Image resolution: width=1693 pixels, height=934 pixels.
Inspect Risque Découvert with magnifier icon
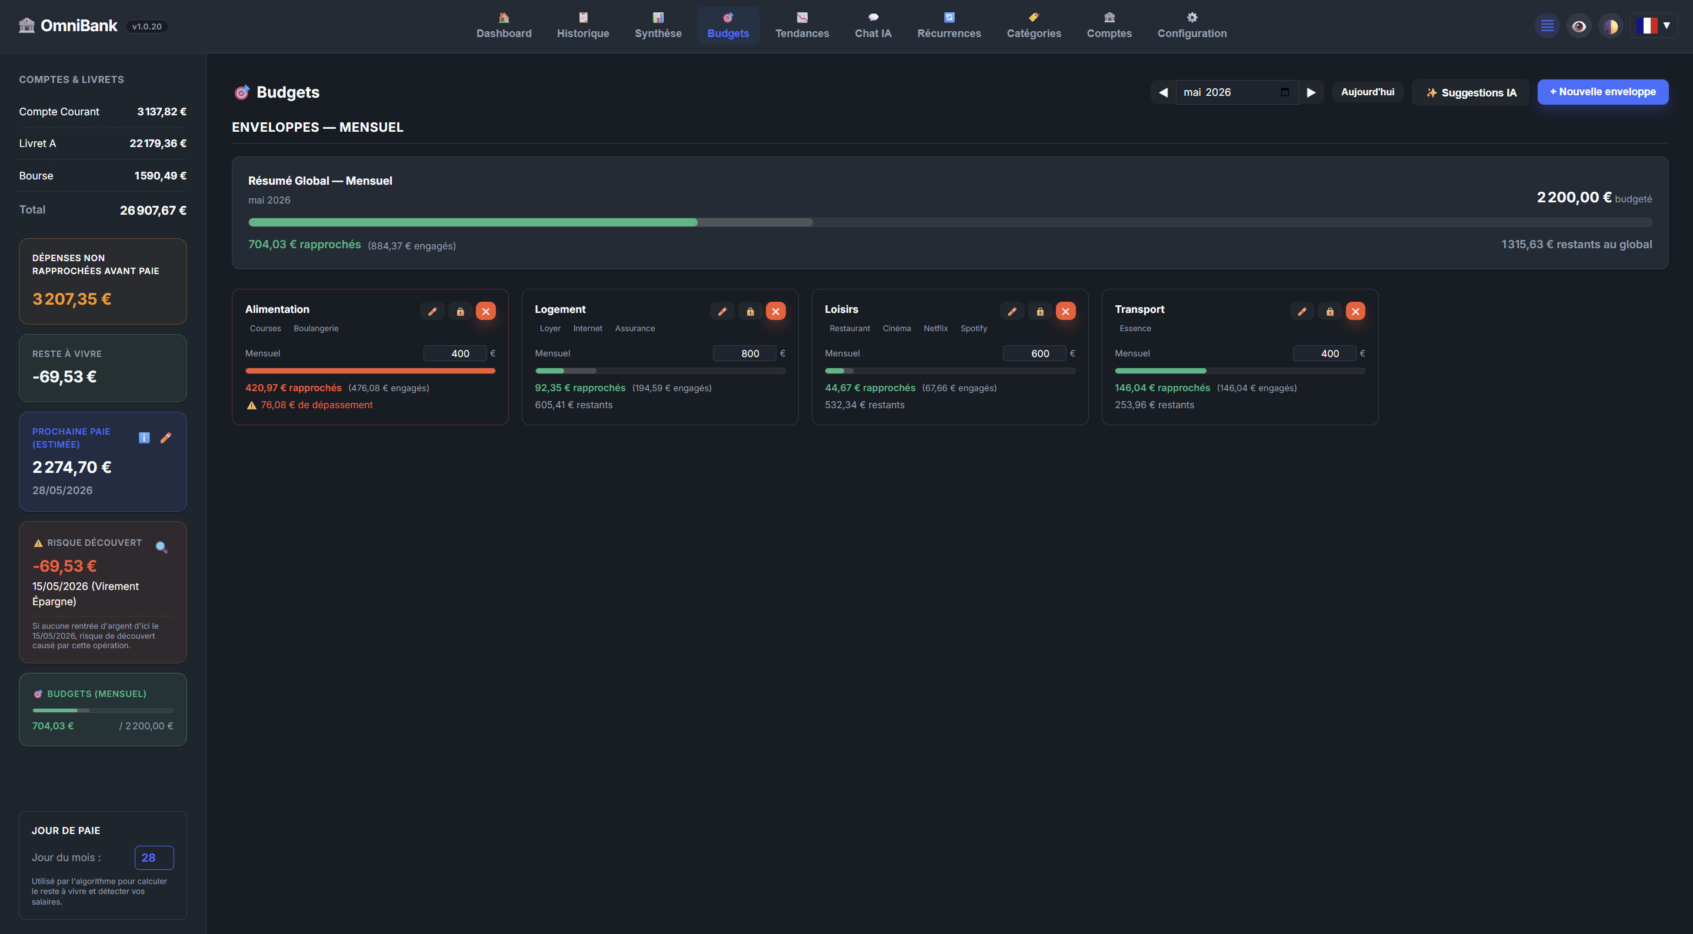click(161, 547)
